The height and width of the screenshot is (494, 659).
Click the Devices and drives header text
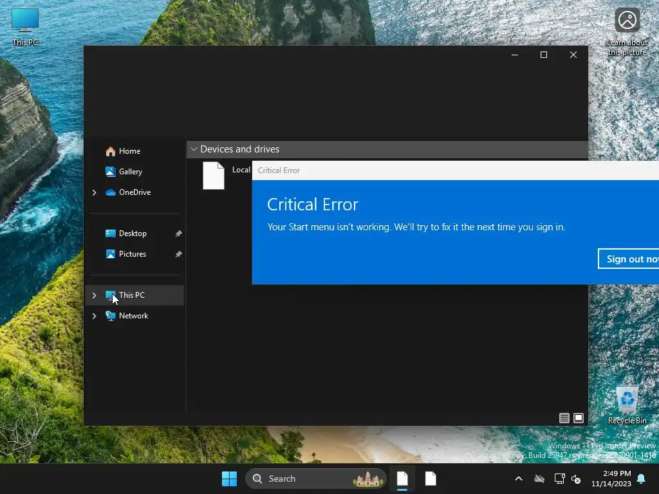(x=239, y=149)
